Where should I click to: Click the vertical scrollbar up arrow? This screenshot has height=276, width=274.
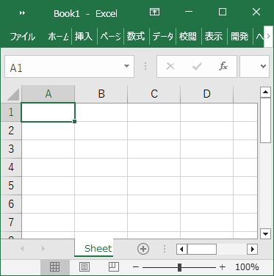pyautogui.click(x=265, y=92)
